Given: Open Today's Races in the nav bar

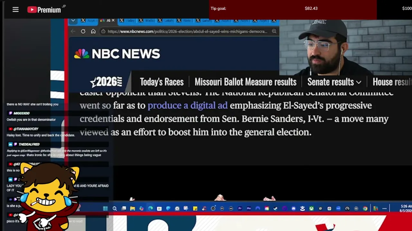Looking at the screenshot, I should point(162,82).
